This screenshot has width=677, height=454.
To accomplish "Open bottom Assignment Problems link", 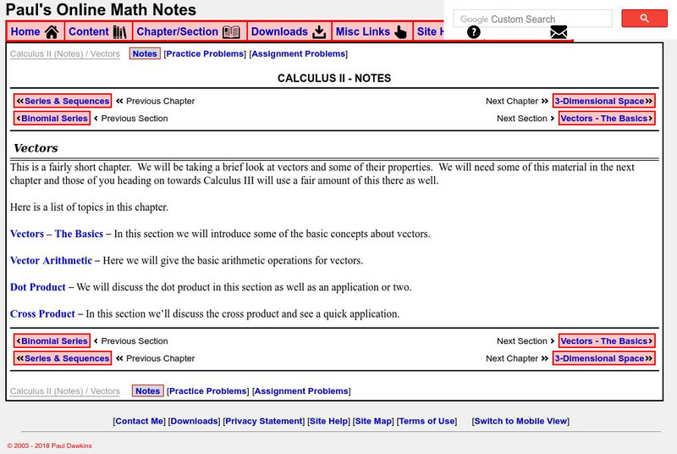I will point(301,391).
